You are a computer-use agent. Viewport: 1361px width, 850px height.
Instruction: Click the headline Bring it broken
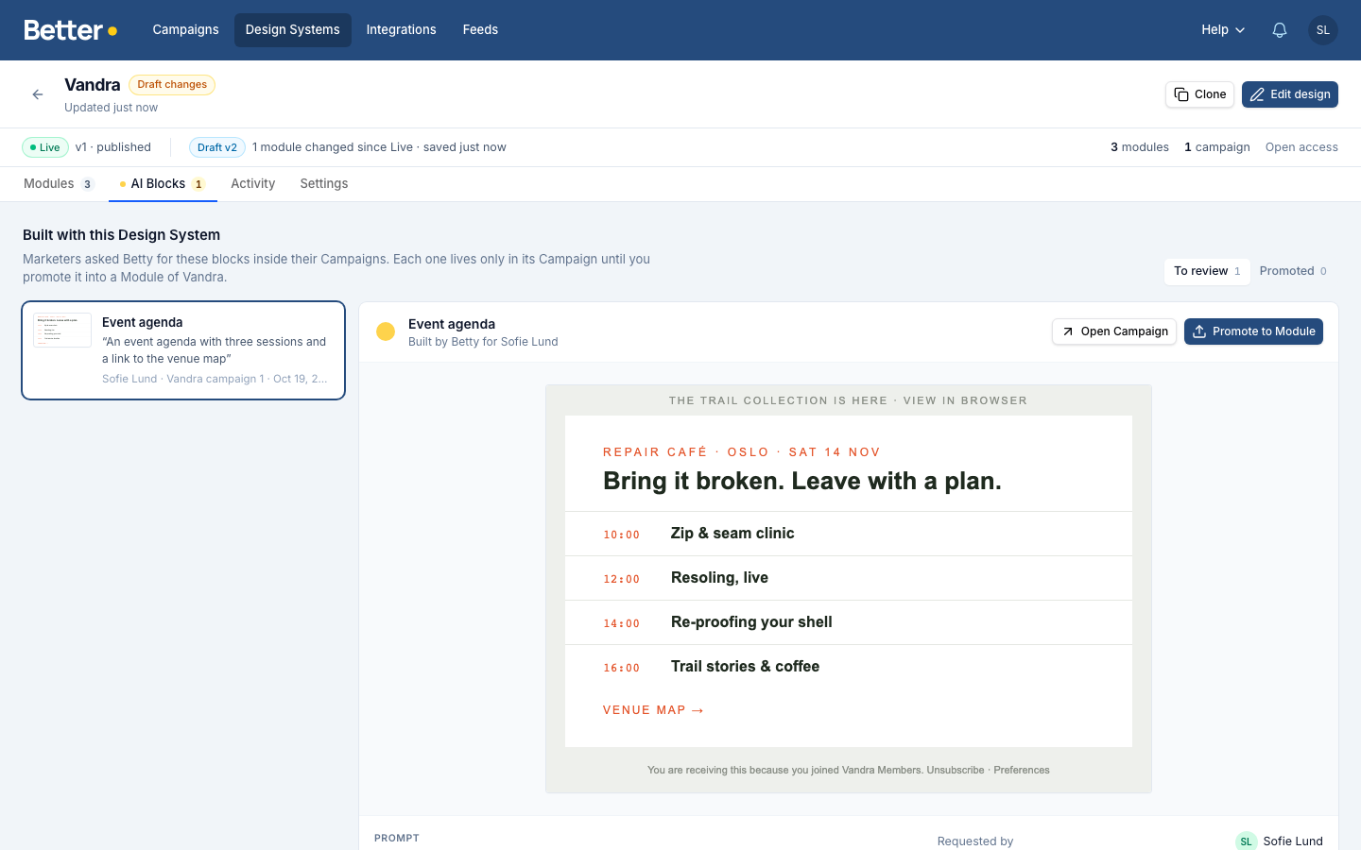[802, 482]
